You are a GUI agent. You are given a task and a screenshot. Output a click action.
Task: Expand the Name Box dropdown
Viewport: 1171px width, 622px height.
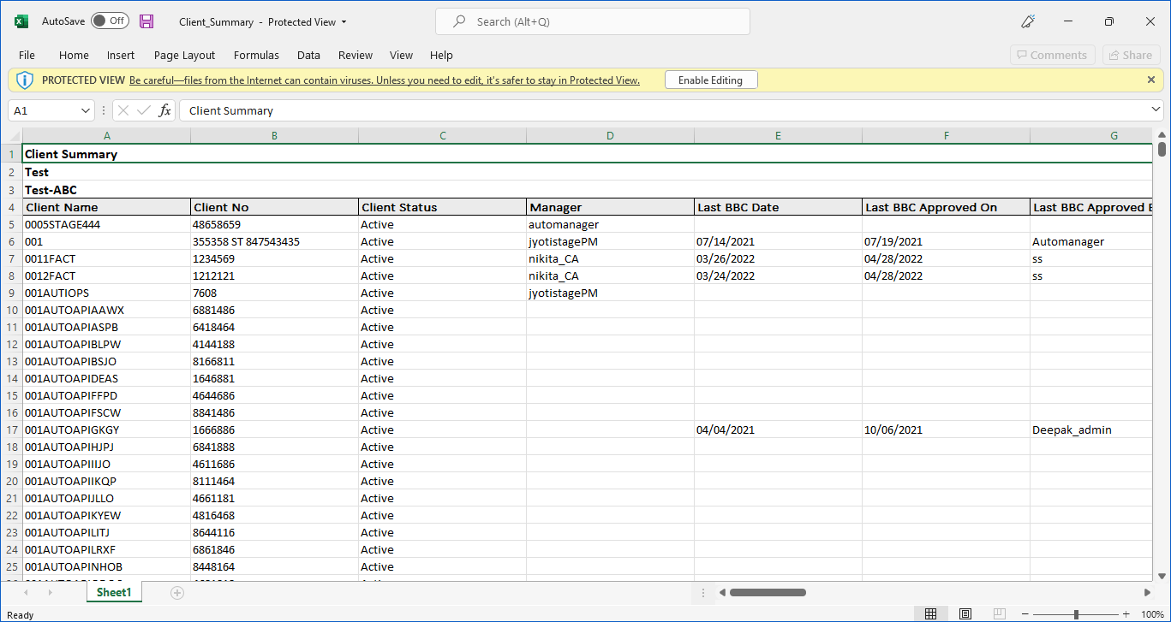click(86, 110)
